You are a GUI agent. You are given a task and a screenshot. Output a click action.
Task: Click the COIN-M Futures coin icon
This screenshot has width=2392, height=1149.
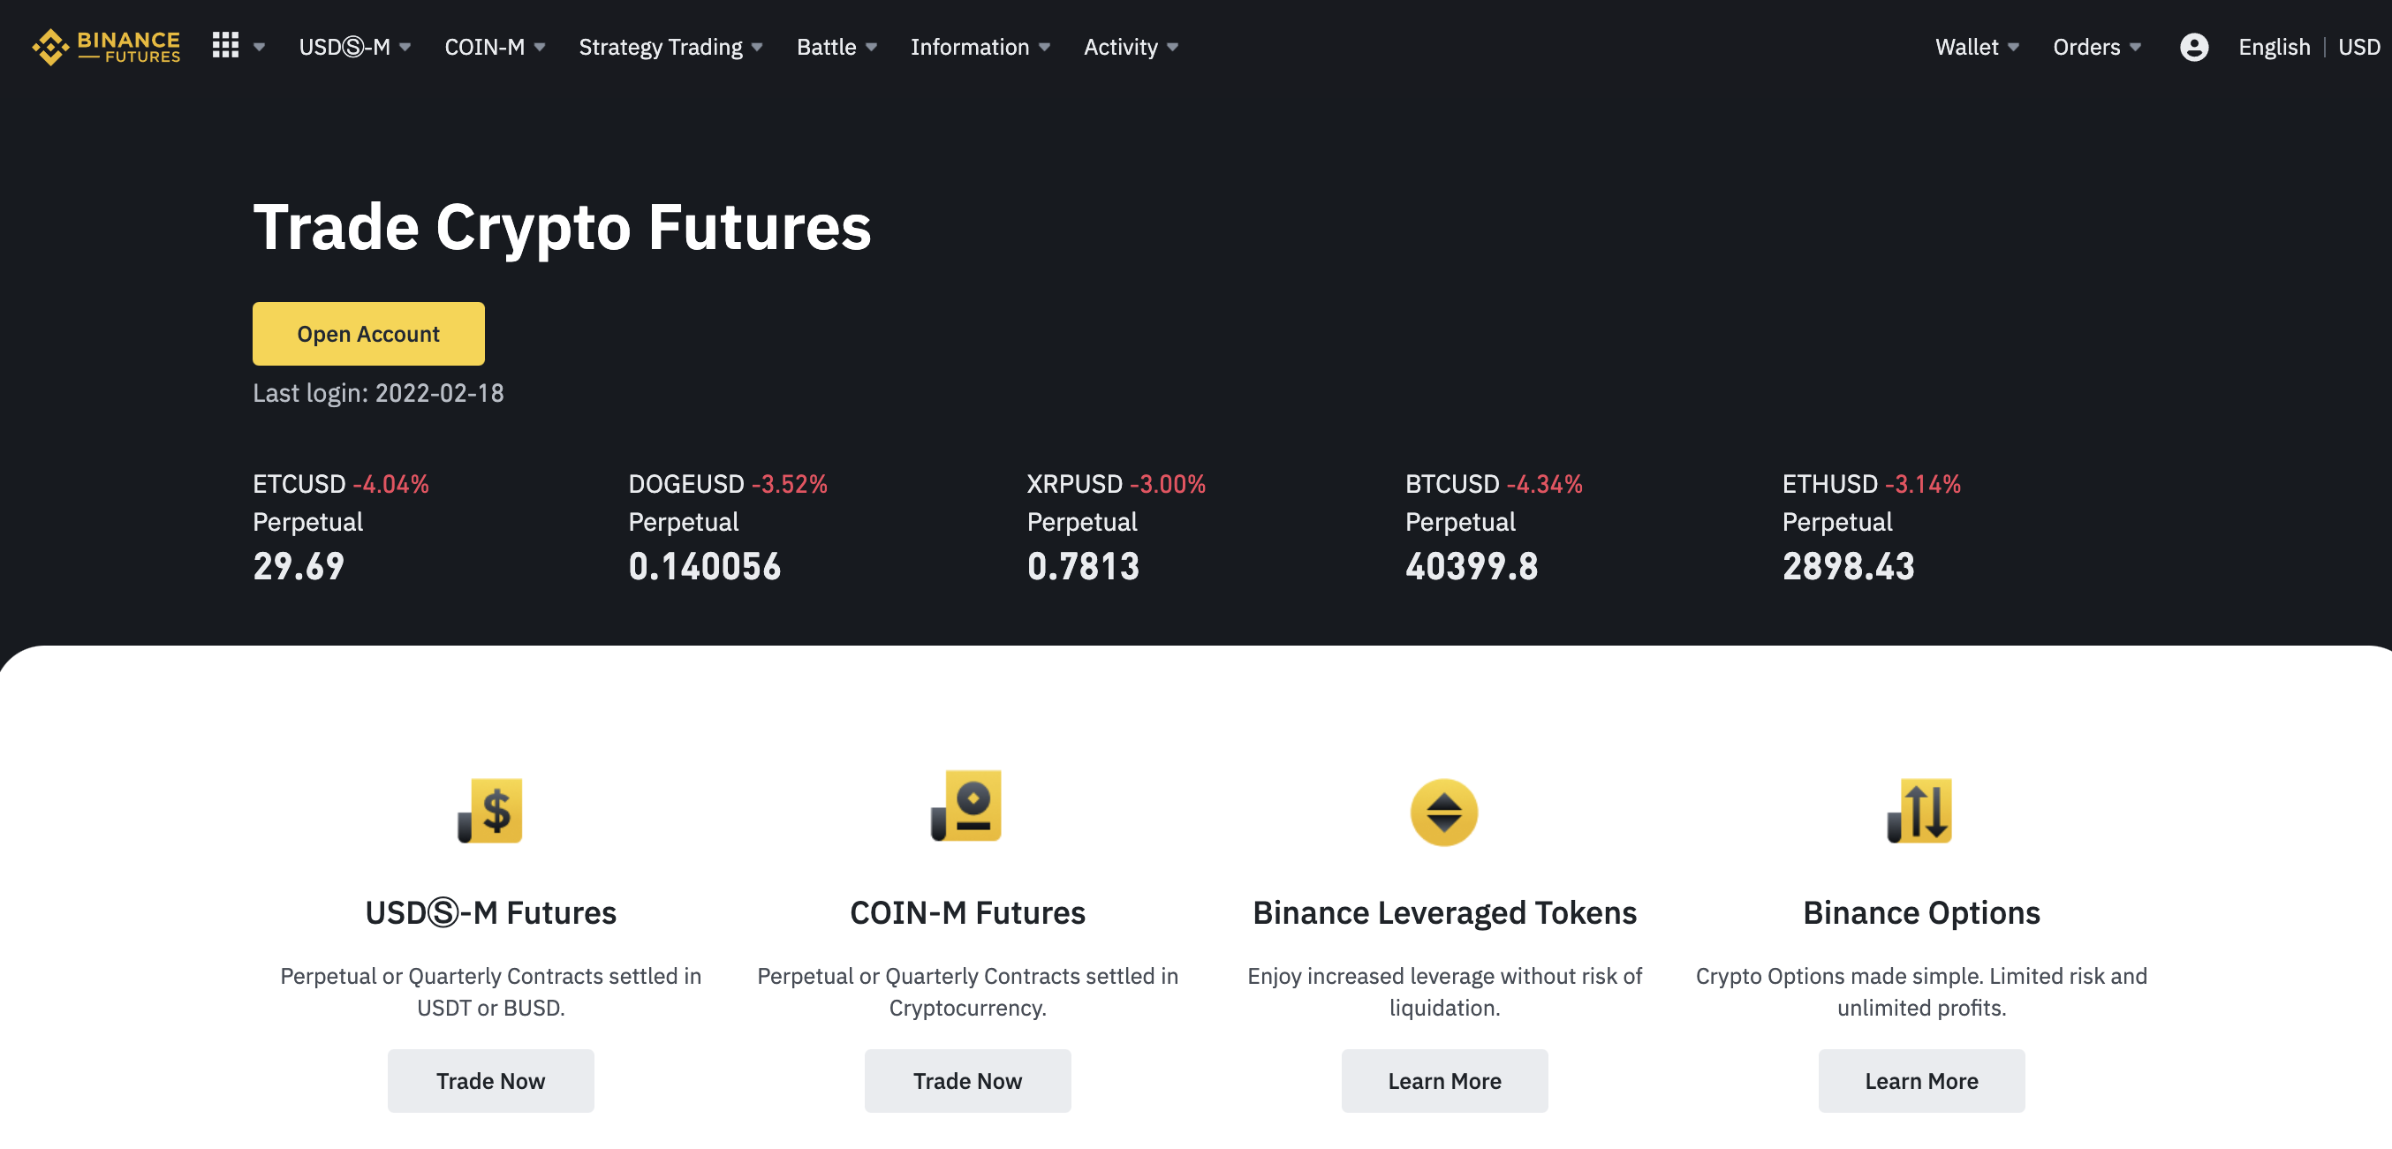click(x=967, y=807)
